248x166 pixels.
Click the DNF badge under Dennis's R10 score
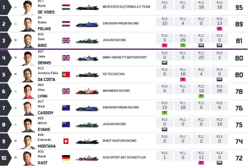[164, 63]
